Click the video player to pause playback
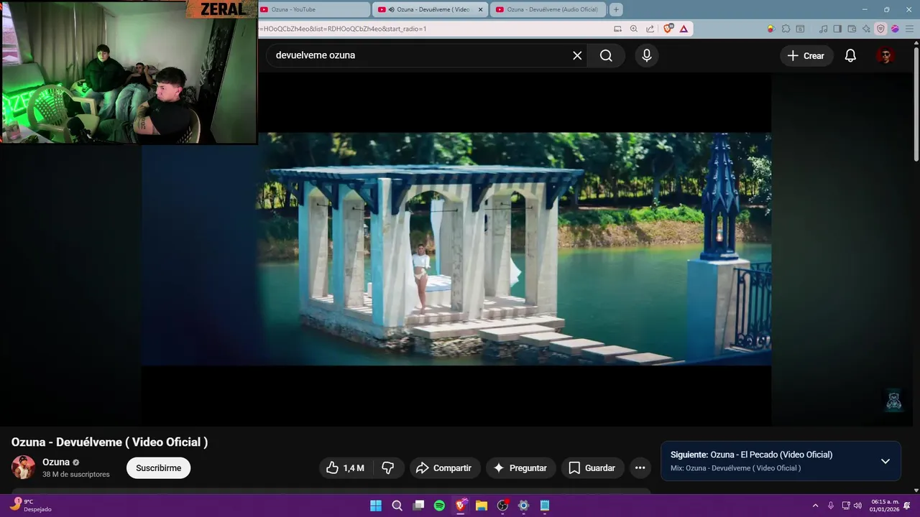 coord(456,248)
